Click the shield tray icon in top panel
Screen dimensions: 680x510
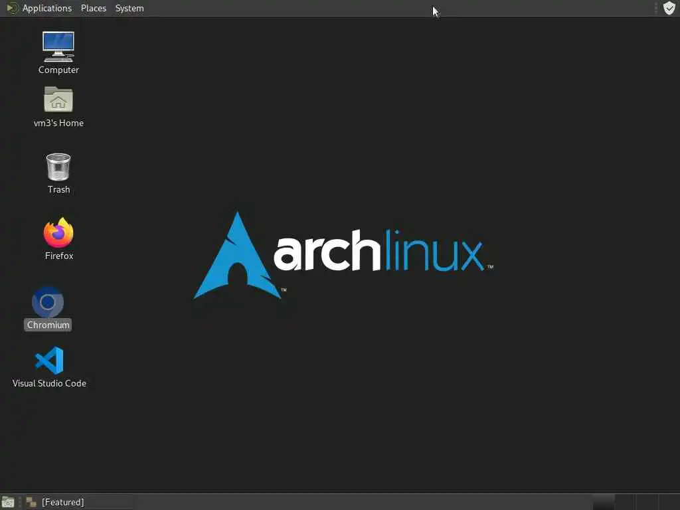click(x=669, y=8)
